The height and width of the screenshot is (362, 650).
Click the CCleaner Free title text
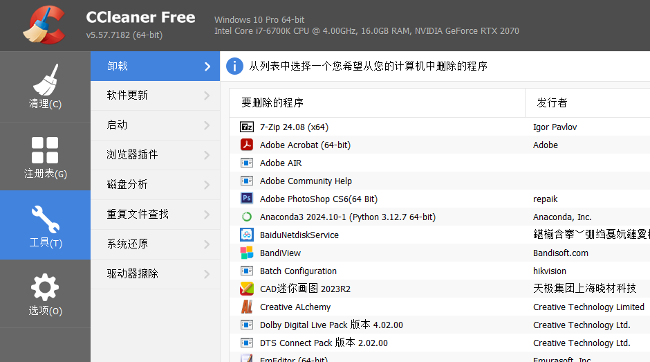point(140,17)
